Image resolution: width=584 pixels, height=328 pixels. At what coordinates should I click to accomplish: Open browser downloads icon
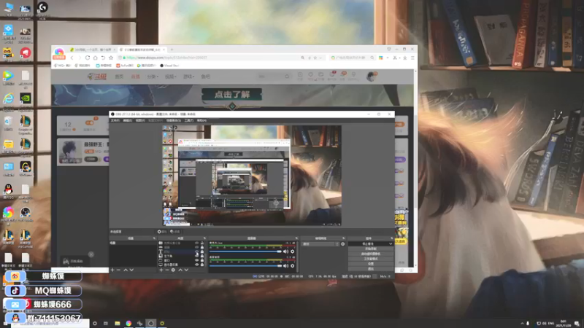[405, 58]
